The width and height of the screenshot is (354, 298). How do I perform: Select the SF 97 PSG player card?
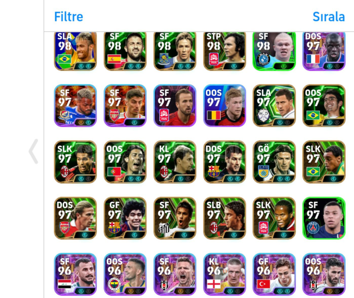[324, 218]
